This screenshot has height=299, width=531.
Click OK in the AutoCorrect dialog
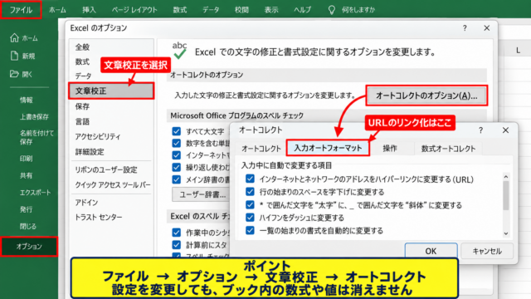(x=431, y=251)
